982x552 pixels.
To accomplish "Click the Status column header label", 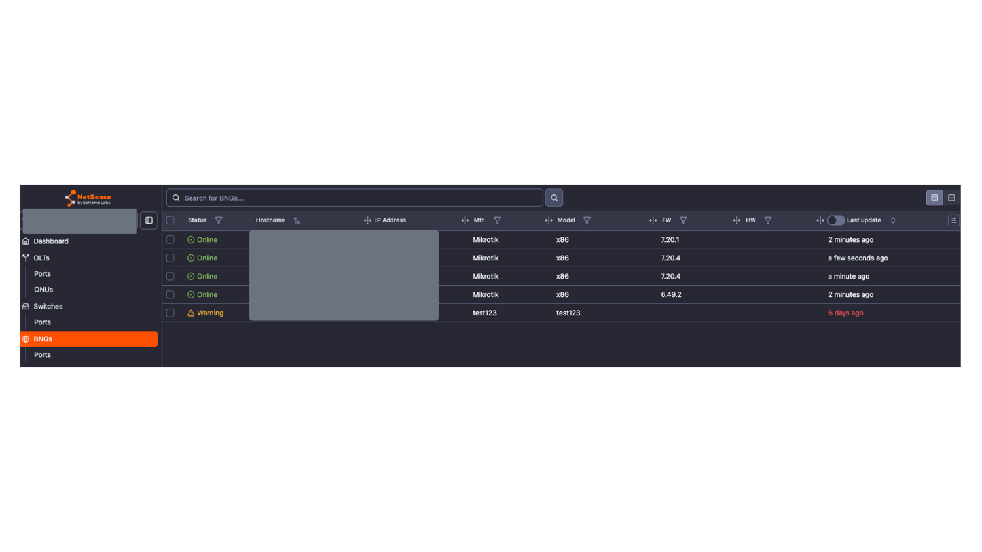I will pos(197,220).
